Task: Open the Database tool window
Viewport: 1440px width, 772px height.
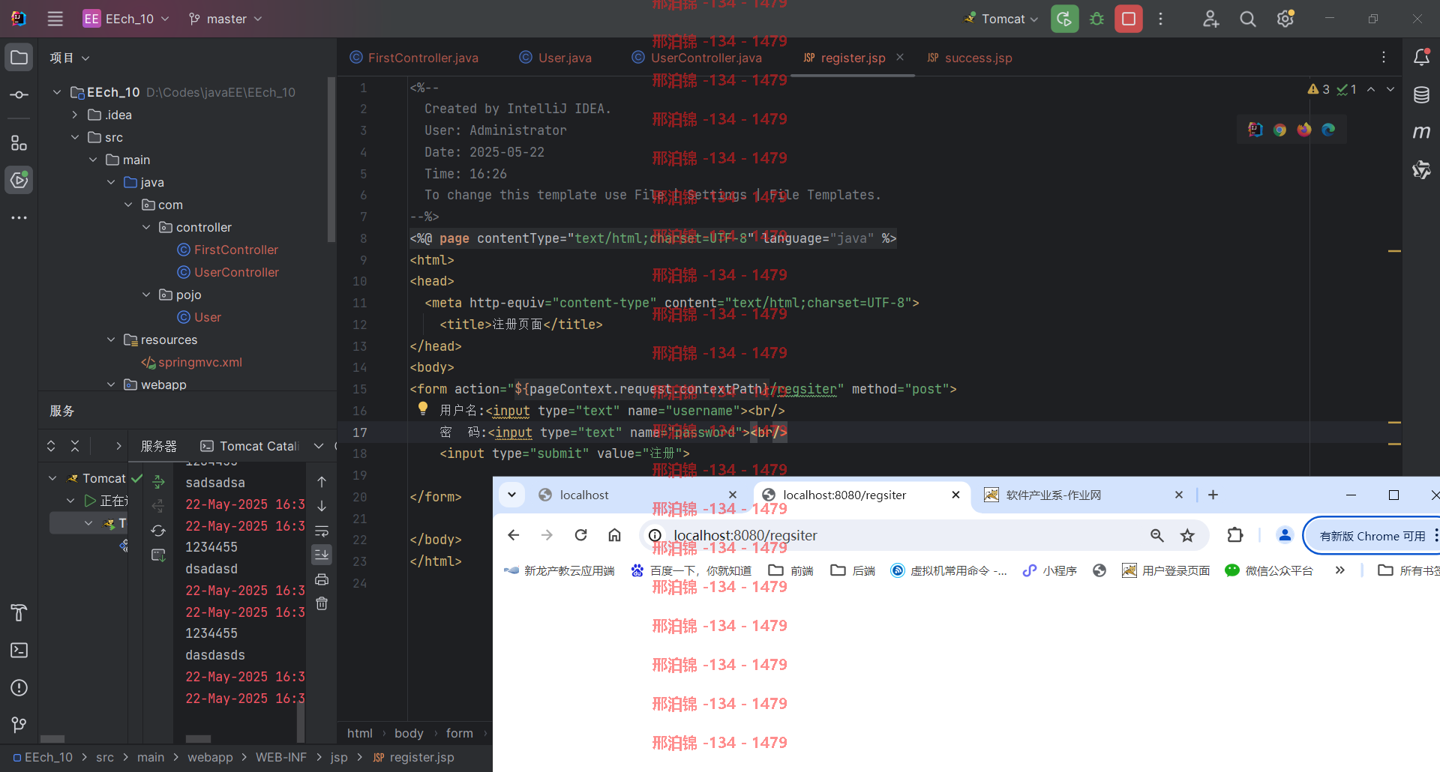Action: (1421, 95)
